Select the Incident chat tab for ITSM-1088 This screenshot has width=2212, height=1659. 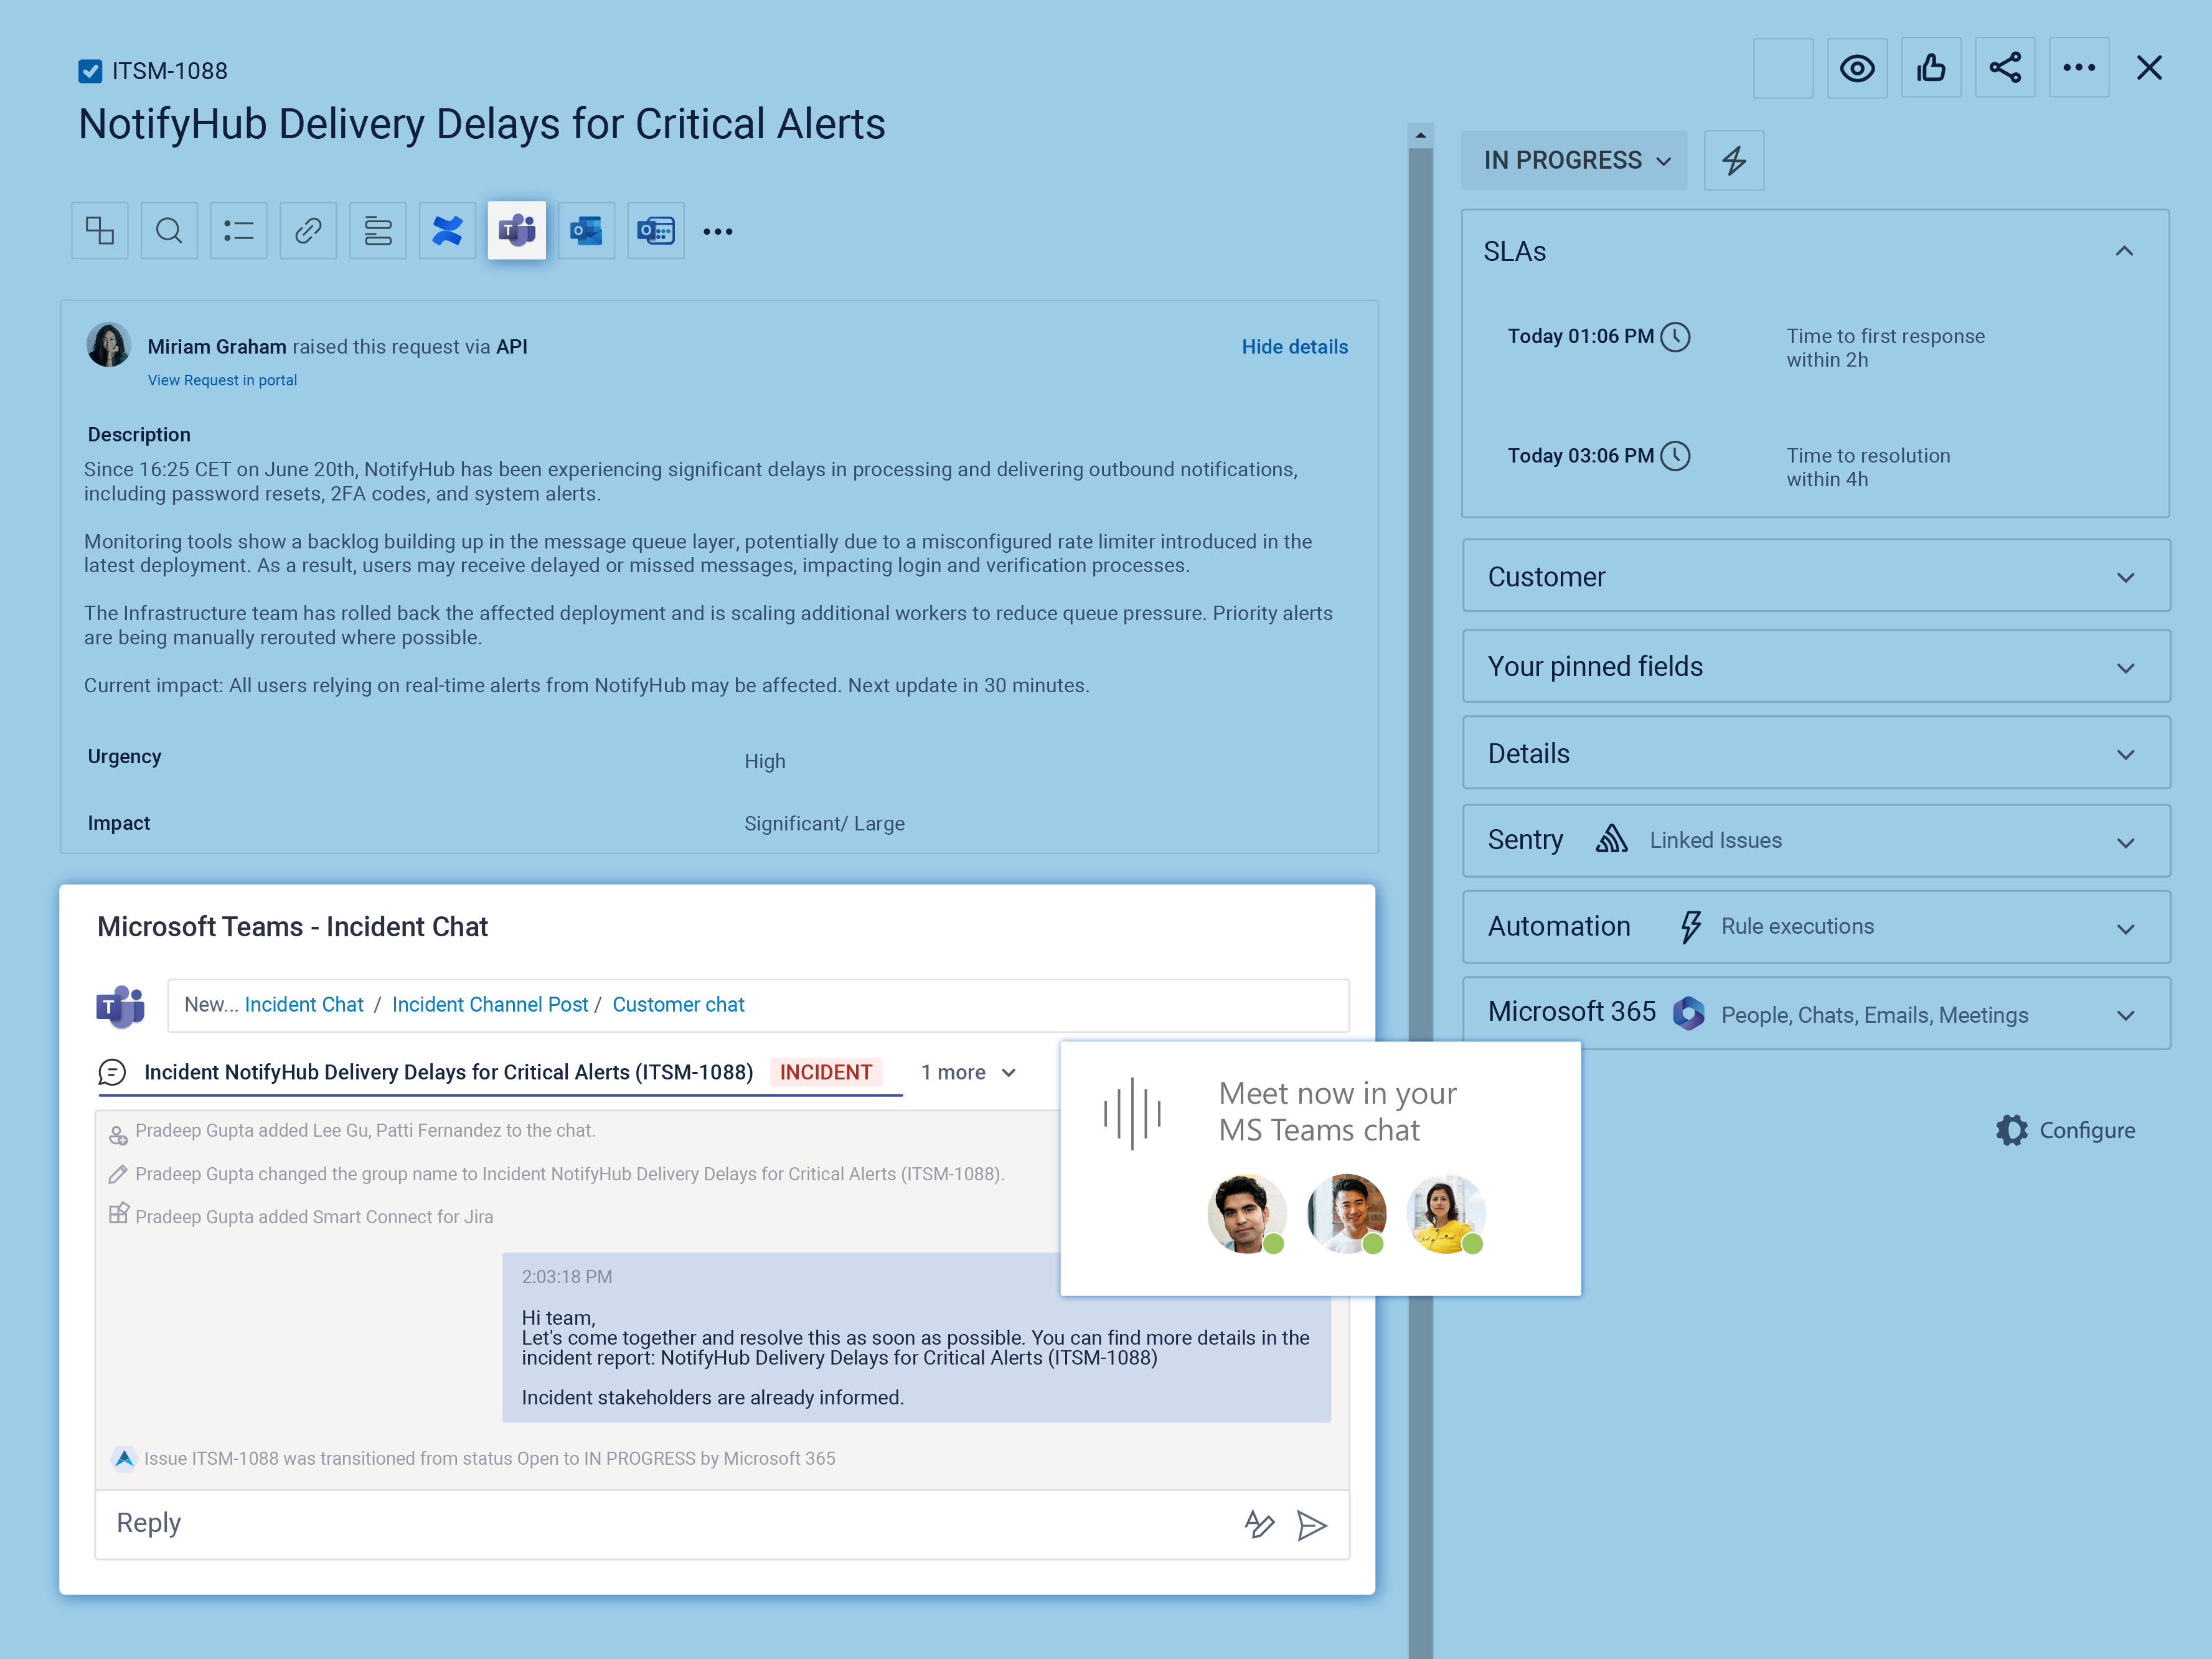point(448,1072)
